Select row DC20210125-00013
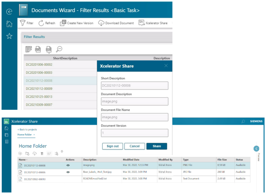265x193 pixels. tap(60, 97)
